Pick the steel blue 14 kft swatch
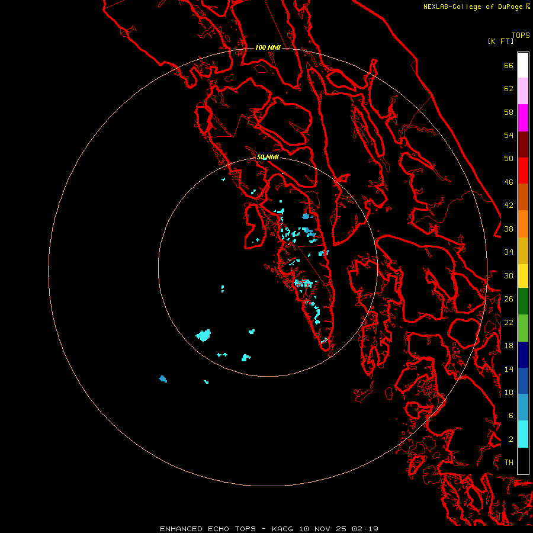 click(x=523, y=407)
